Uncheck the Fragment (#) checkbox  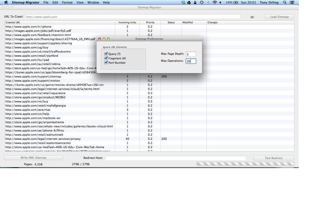(106, 58)
